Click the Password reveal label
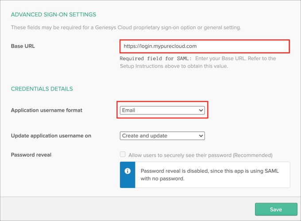This screenshot has height=221, width=301. 31,155
